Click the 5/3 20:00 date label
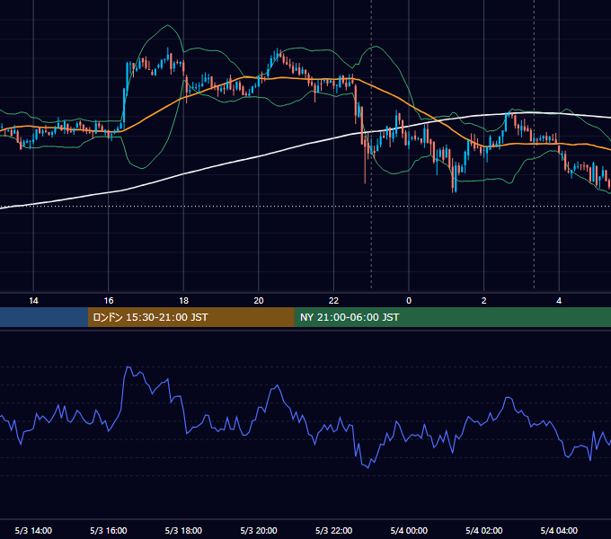 [259, 530]
